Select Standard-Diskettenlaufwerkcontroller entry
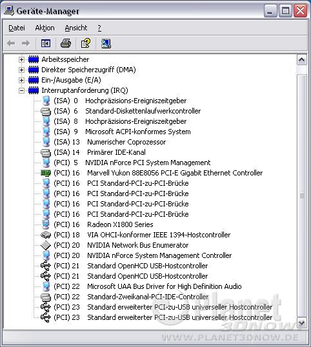Image resolution: width=311 pixels, height=347 pixels. pyautogui.click(x=127, y=111)
